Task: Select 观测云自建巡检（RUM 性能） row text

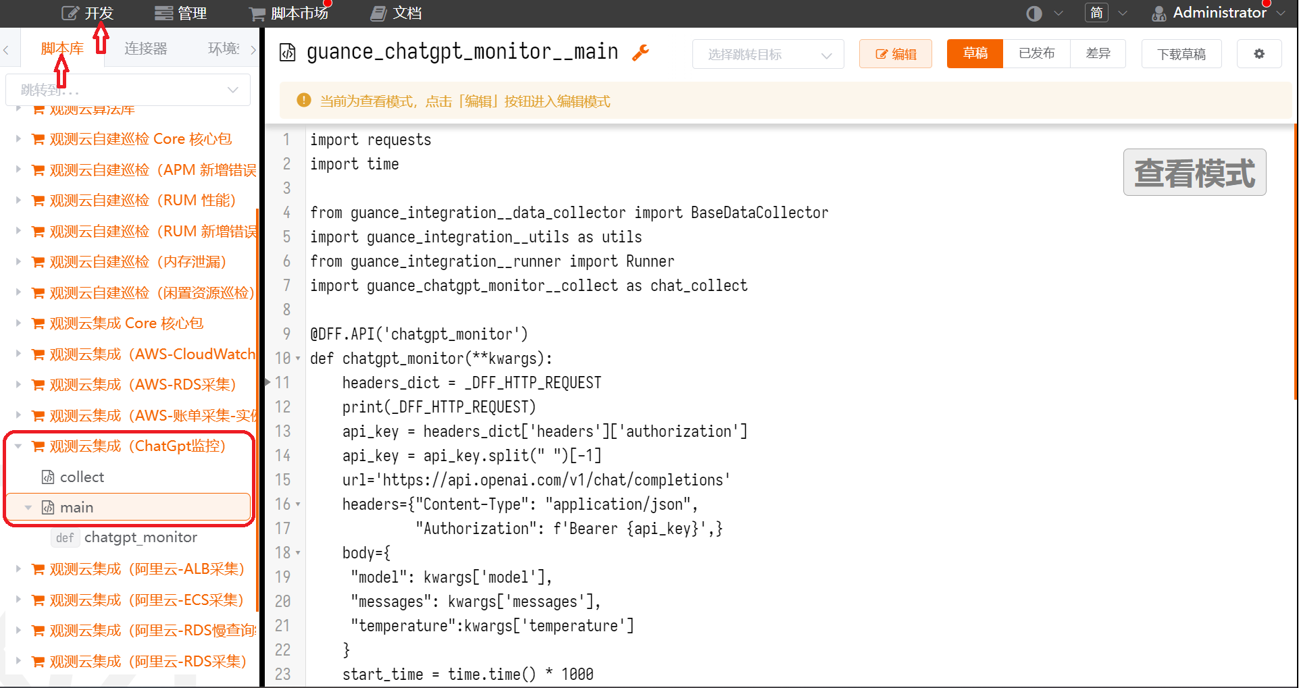Action: pyautogui.click(x=143, y=200)
